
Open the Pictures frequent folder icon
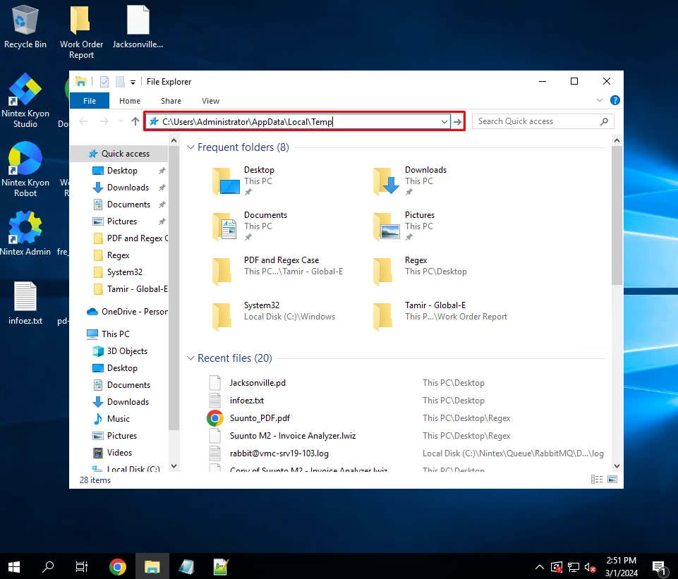tap(386, 226)
